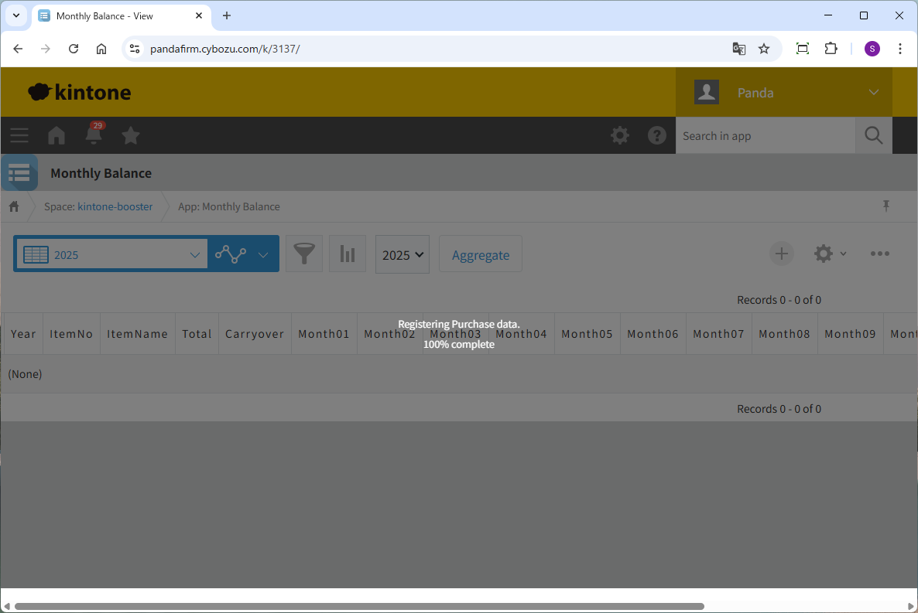Click the gear icon in the dark header bar
The width and height of the screenshot is (918, 613).
coord(620,136)
